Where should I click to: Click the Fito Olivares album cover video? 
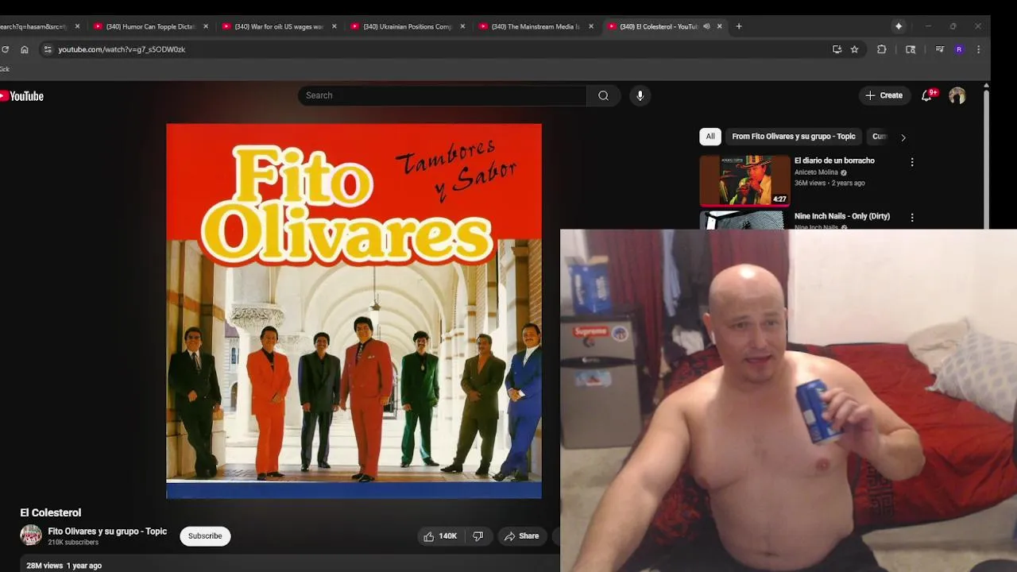[x=354, y=311]
